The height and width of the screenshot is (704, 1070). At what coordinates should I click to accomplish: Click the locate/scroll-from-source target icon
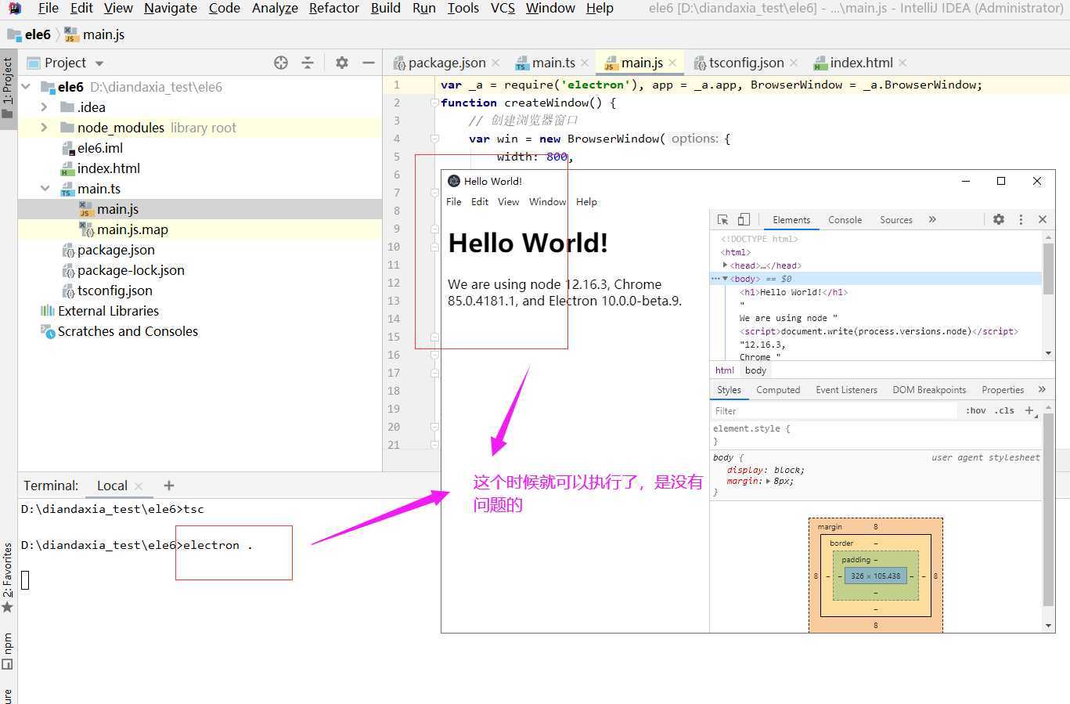click(281, 63)
